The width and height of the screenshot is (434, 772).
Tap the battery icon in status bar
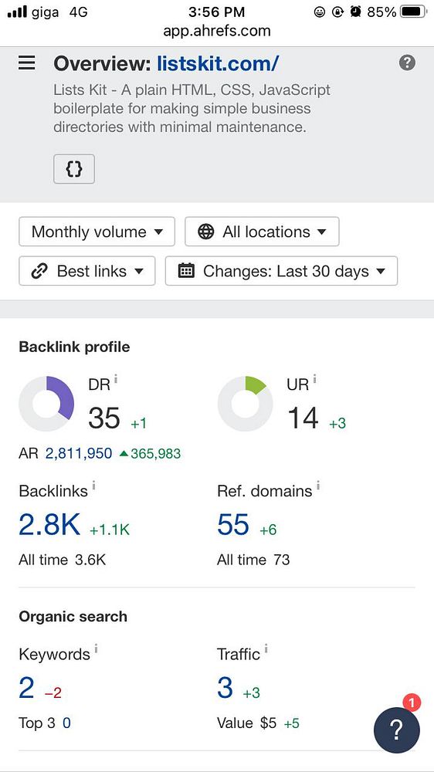[414, 12]
